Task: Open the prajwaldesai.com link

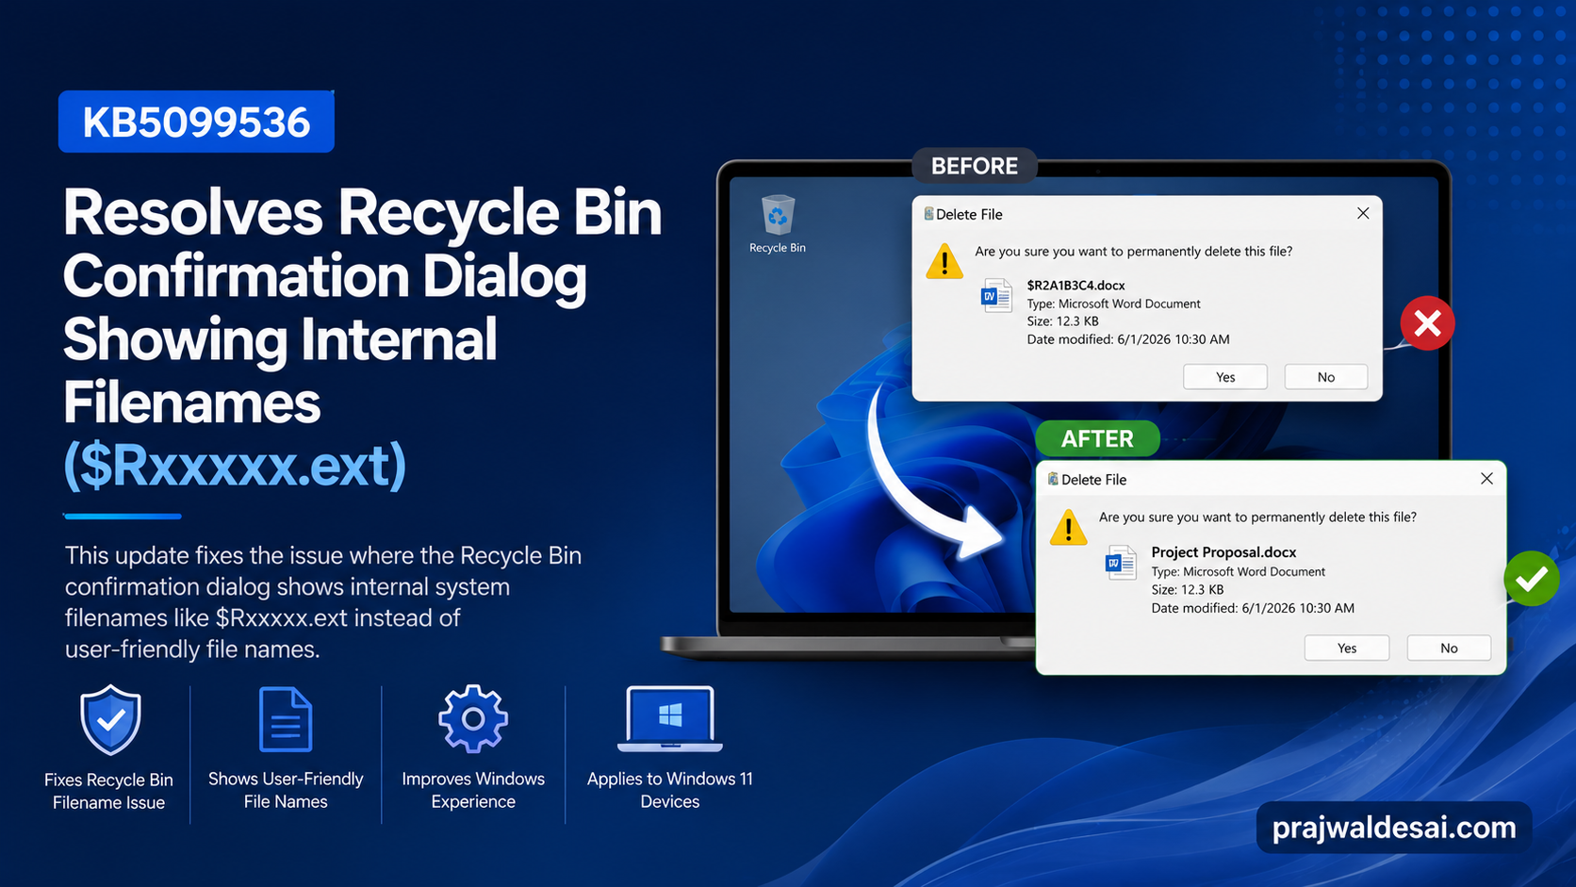Action: tap(1394, 828)
